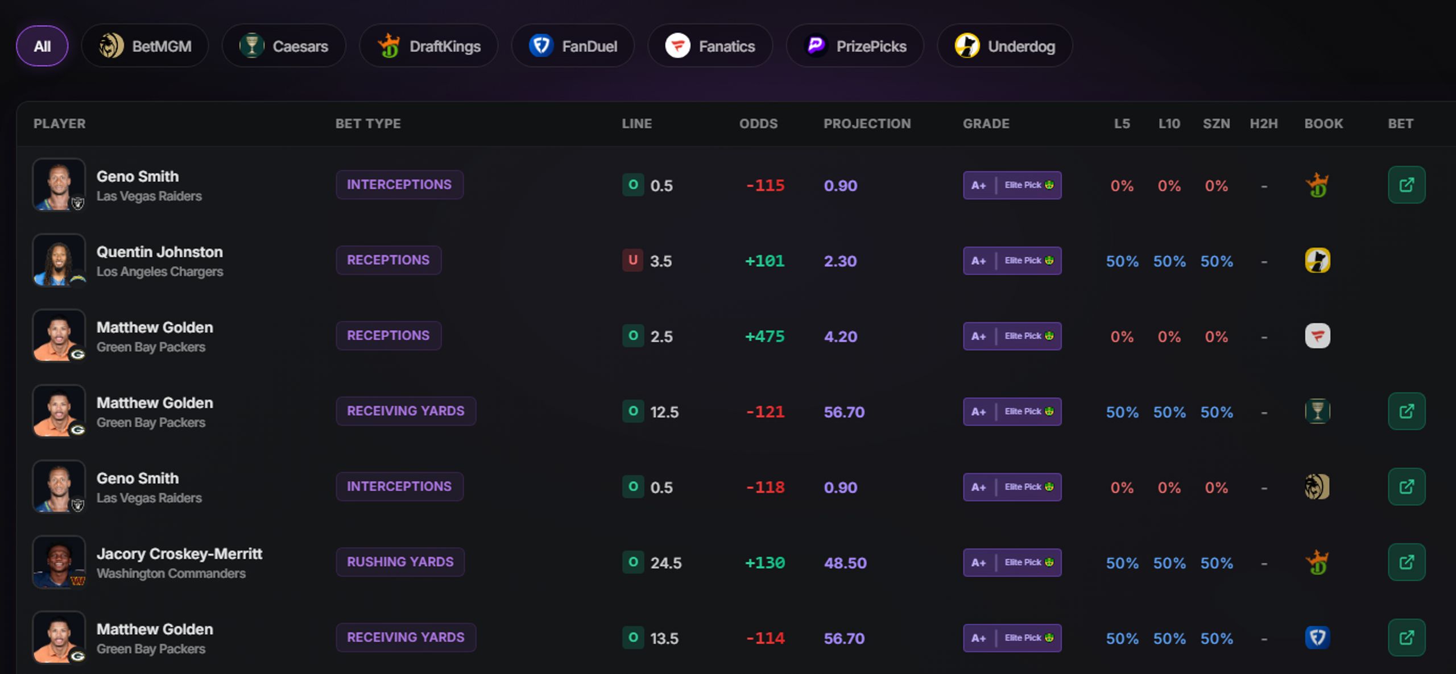The image size is (1456, 674).
Task: Filter props by Underdog
Action: coord(1005,46)
